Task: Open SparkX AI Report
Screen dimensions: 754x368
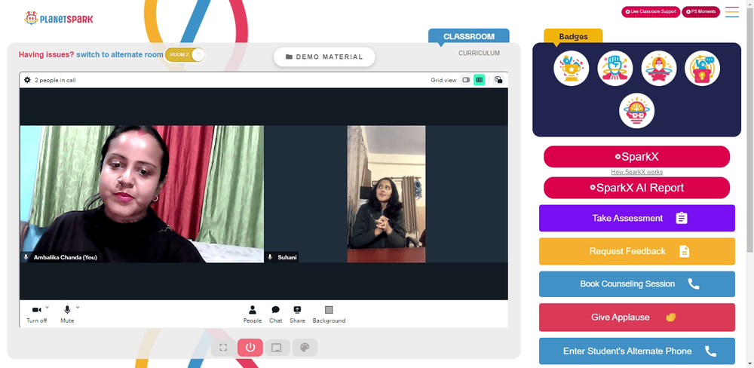Action: tap(636, 188)
